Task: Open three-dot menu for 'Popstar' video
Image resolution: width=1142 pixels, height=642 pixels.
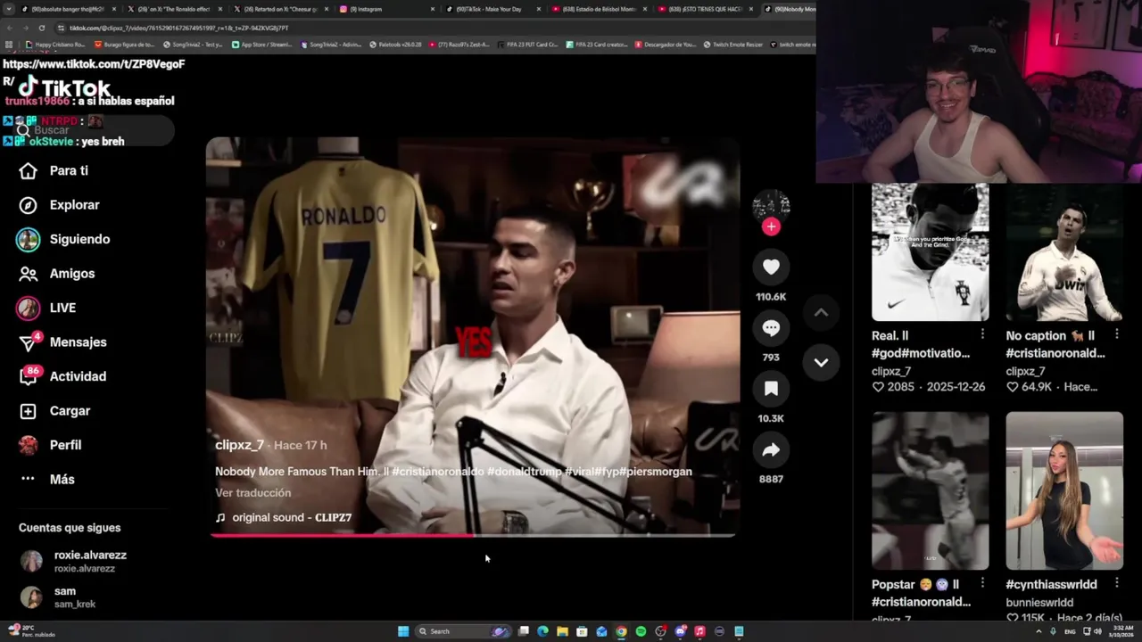Action: [x=982, y=583]
